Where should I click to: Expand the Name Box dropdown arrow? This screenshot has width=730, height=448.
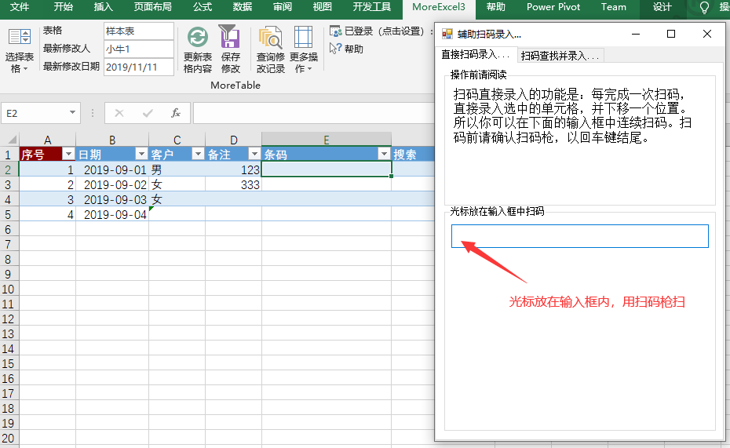pyautogui.click(x=72, y=113)
